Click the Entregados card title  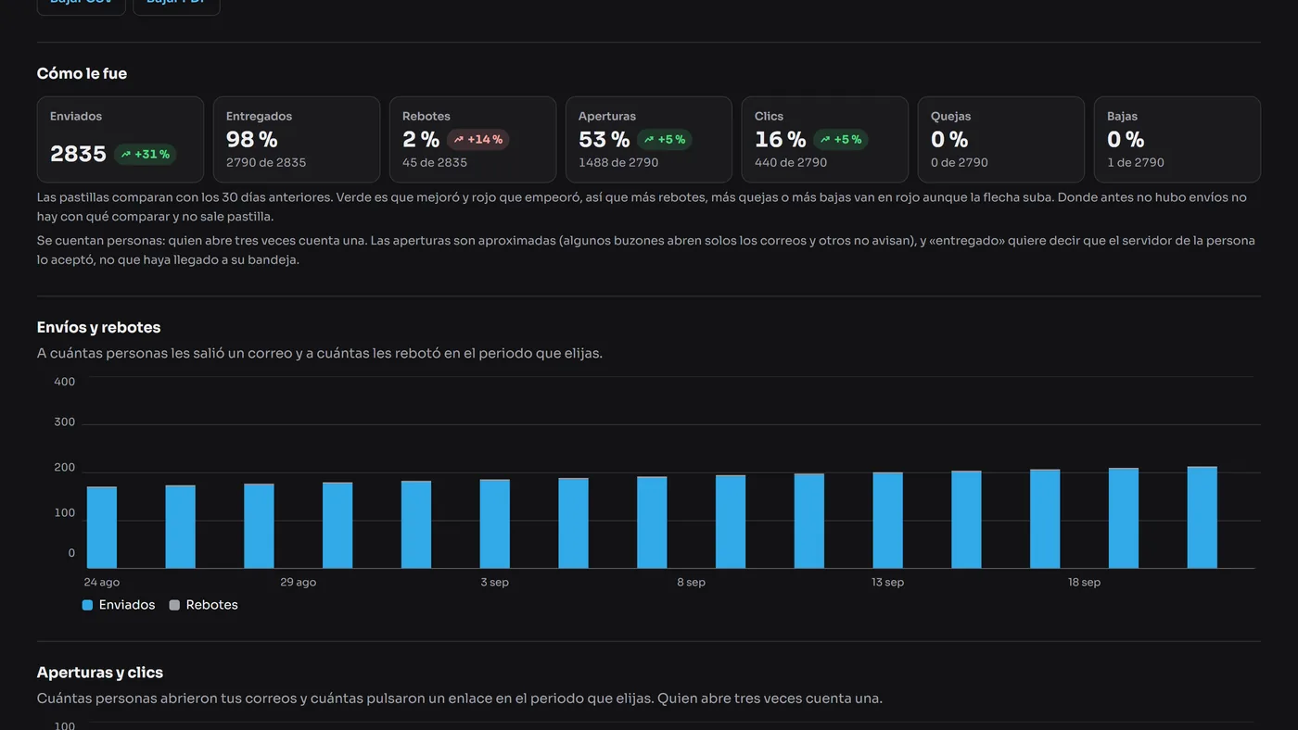pyautogui.click(x=259, y=117)
